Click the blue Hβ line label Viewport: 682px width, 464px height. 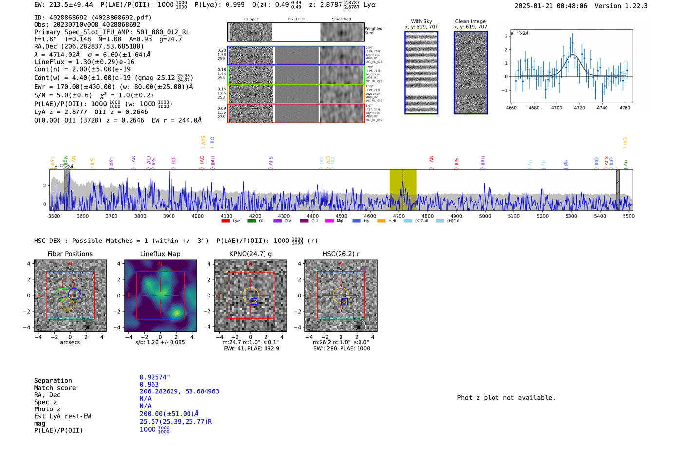pos(566,164)
